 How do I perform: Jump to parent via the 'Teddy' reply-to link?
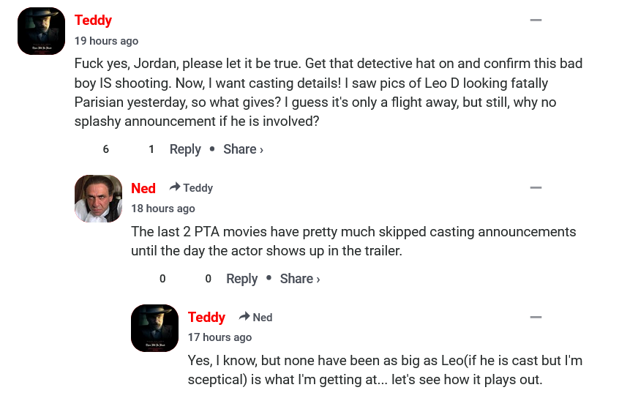198,188
